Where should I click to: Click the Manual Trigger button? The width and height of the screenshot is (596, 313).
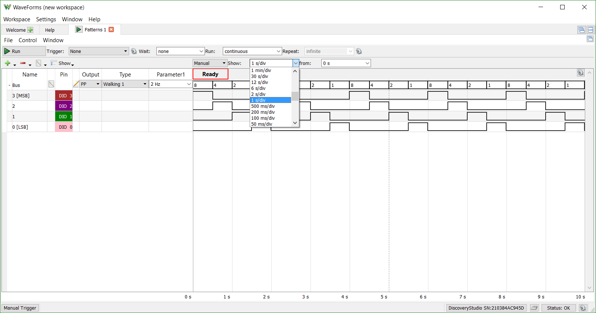20,308
